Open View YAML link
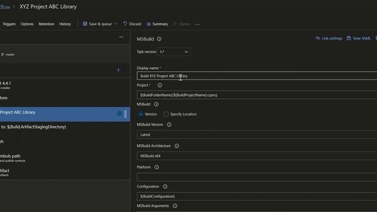The width and height of the screenshot is (377, 212). click(362, 38)
